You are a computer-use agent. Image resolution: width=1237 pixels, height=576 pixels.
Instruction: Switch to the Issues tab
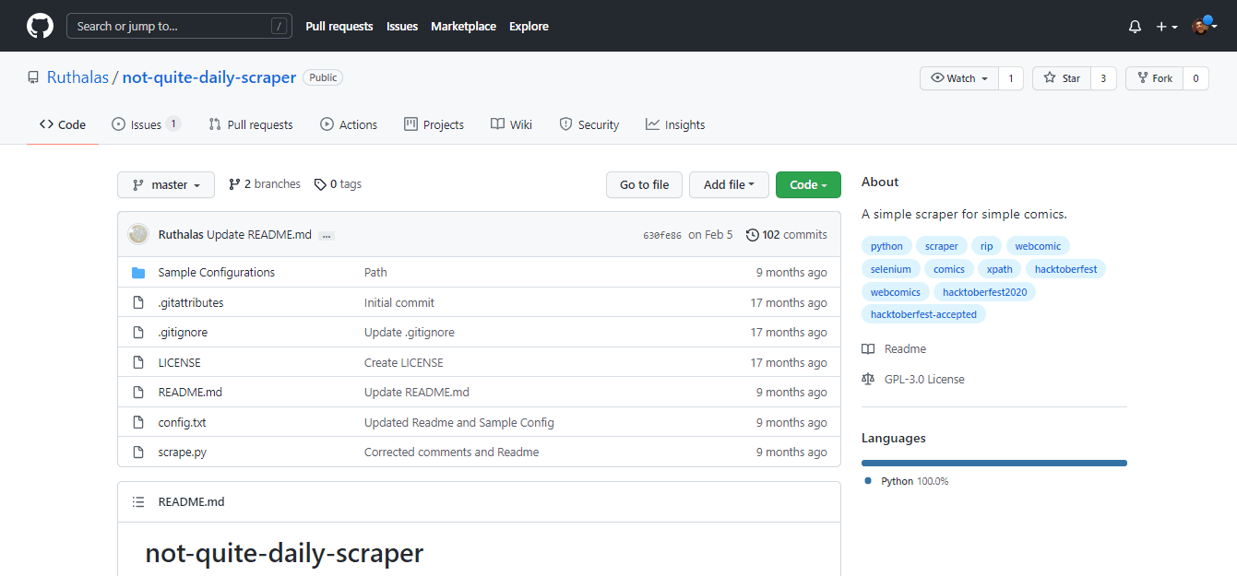click(145, 124)
